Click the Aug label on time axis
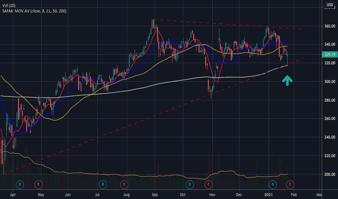338x199 pixels. coord(127,195)
